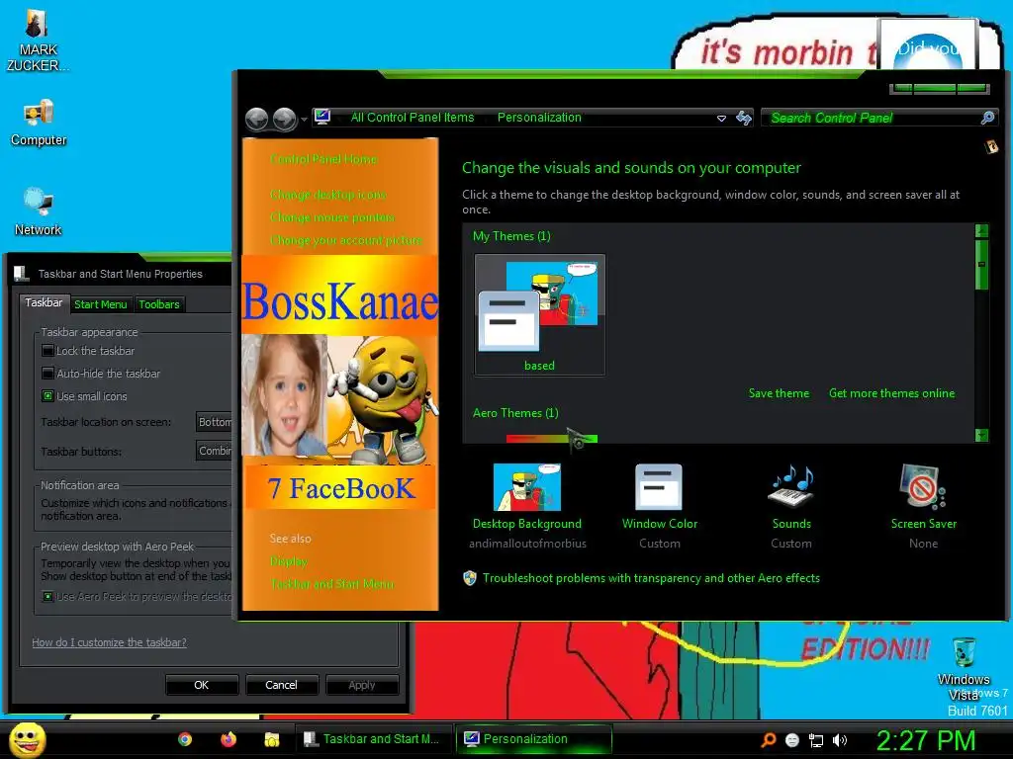
Task: Go back in Control Panel
Action: (256, 119)
